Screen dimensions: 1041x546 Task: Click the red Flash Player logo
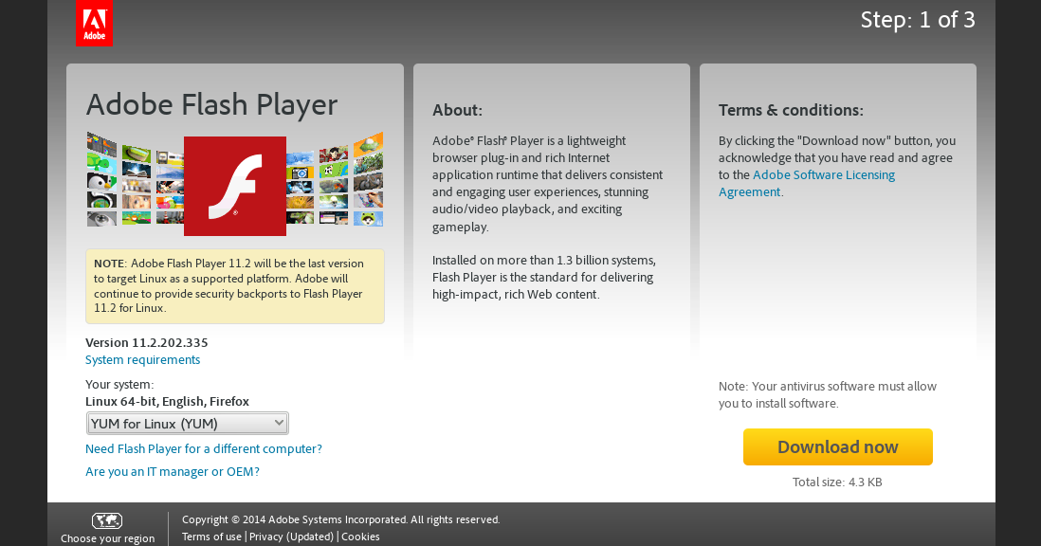(235, 186)
